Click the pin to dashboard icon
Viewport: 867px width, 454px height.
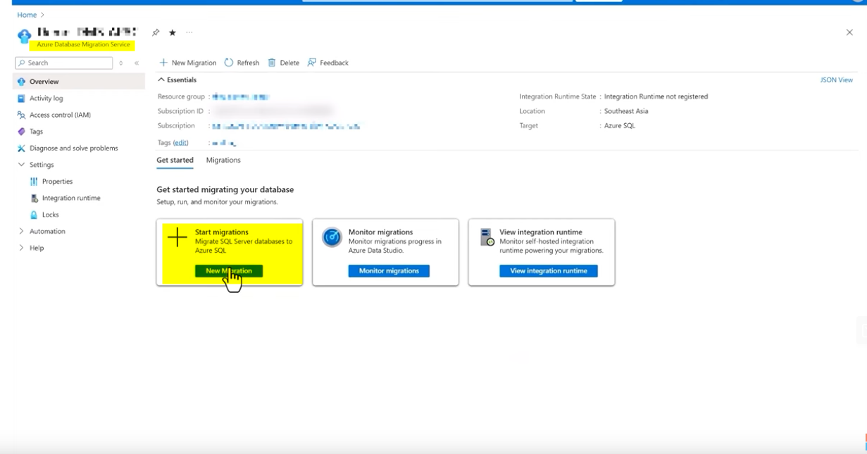[156, 32]
